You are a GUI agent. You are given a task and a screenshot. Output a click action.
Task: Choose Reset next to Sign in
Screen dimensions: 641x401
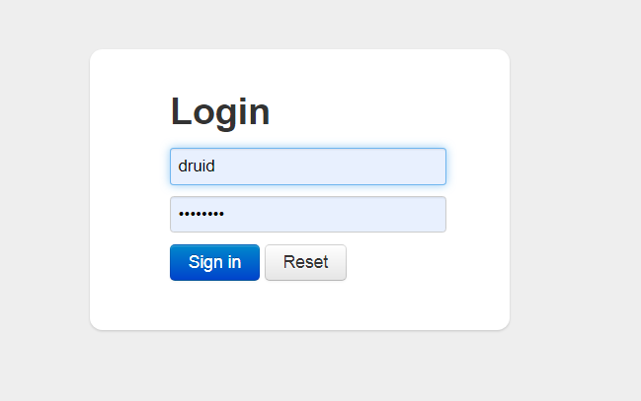305,262
